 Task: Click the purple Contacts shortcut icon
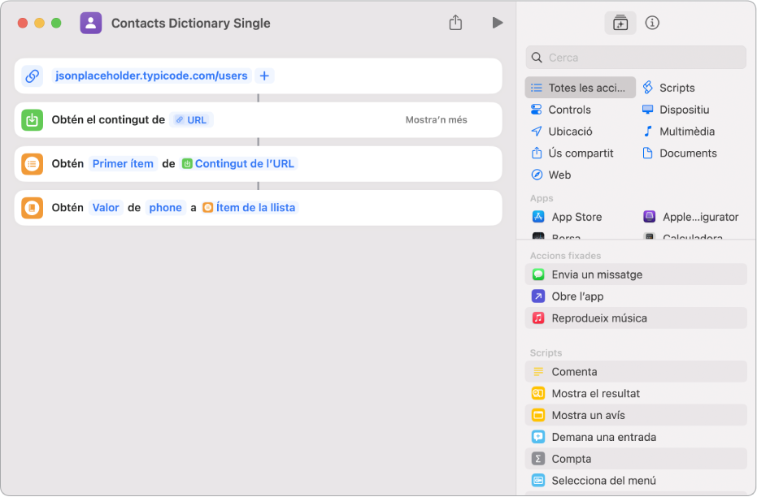coord(91,23)
